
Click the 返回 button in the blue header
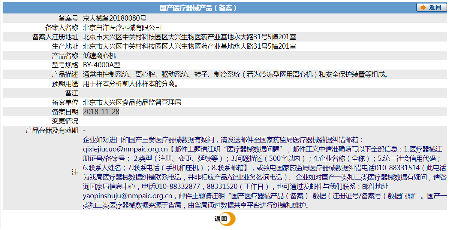click(x=431, y=7)
